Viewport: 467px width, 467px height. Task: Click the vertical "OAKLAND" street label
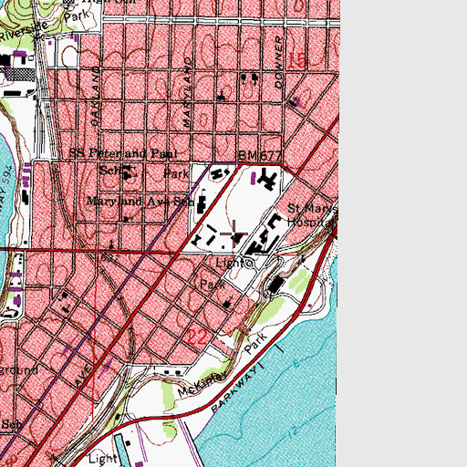point(96,96)
